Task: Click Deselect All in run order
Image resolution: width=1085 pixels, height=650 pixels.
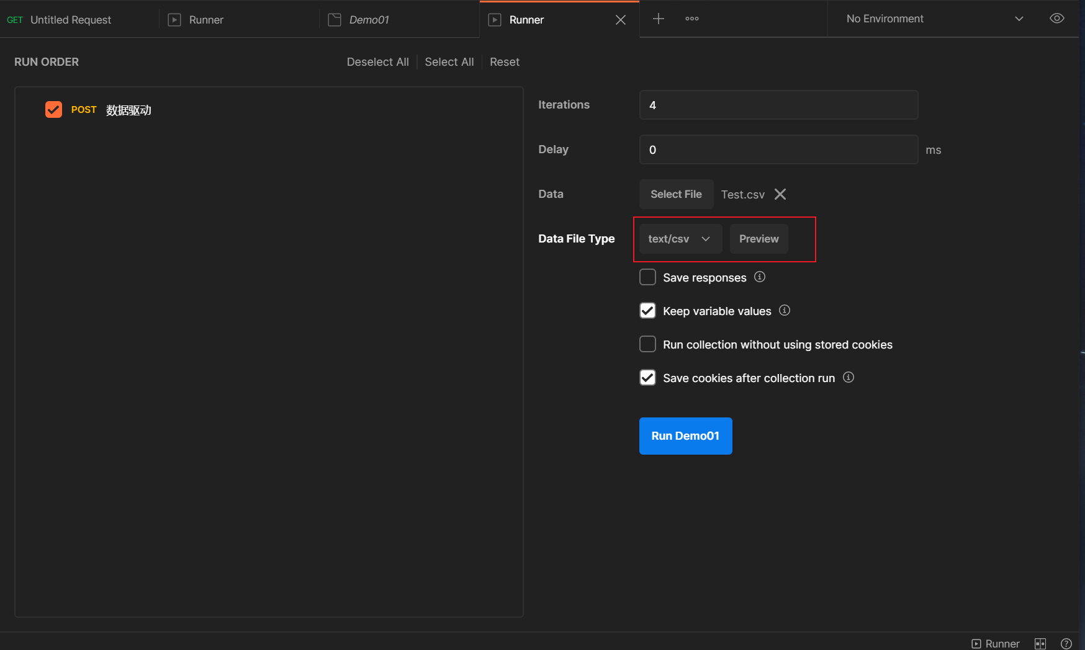Action: pos(377,62)
